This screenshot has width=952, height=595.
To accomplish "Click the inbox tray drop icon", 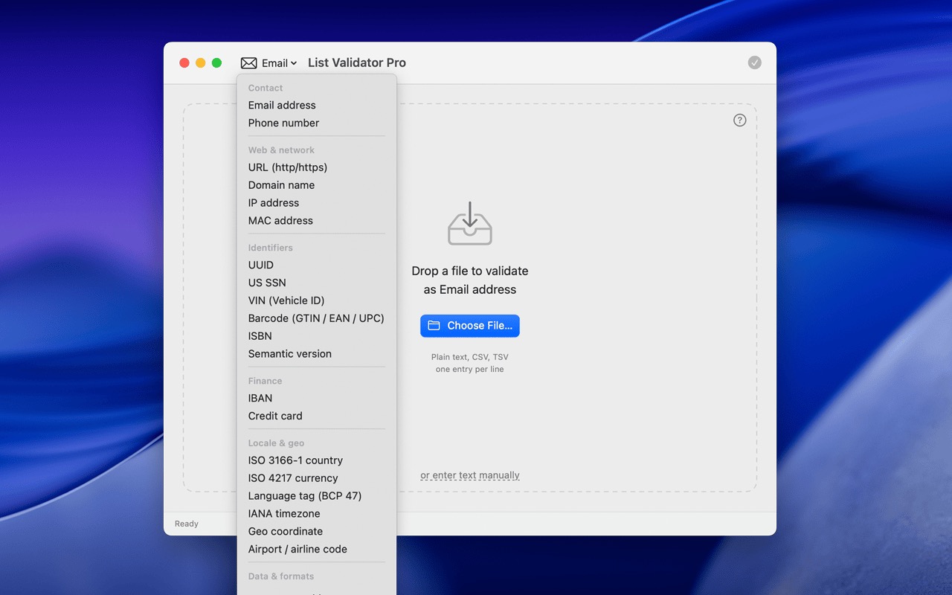I will click(470, 223).
